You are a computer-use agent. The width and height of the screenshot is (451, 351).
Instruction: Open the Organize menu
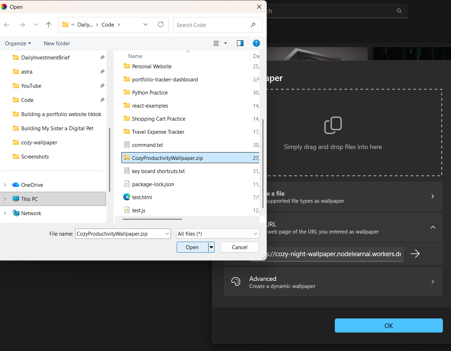click(x=18, y=44)
